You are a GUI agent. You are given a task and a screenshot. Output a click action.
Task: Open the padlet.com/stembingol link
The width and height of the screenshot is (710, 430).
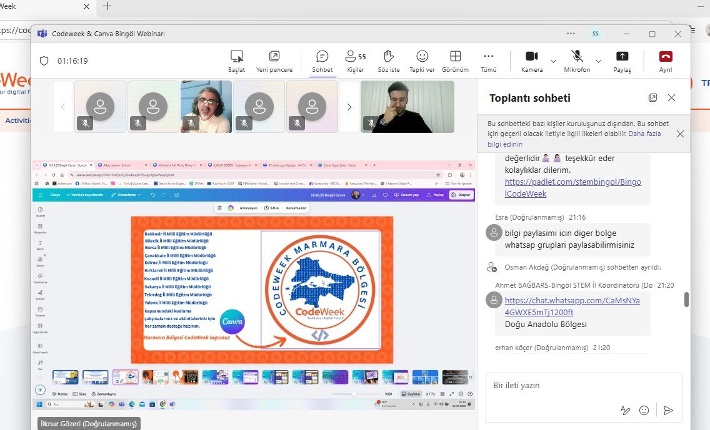point(572,188)
